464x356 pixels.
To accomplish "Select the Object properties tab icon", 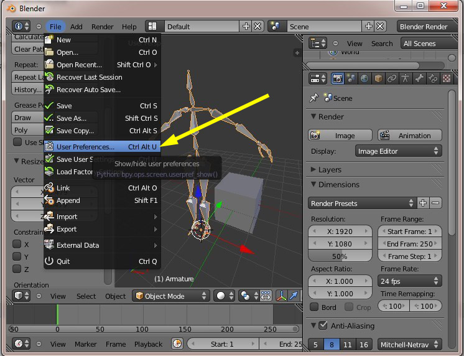I will click(378, 78).
